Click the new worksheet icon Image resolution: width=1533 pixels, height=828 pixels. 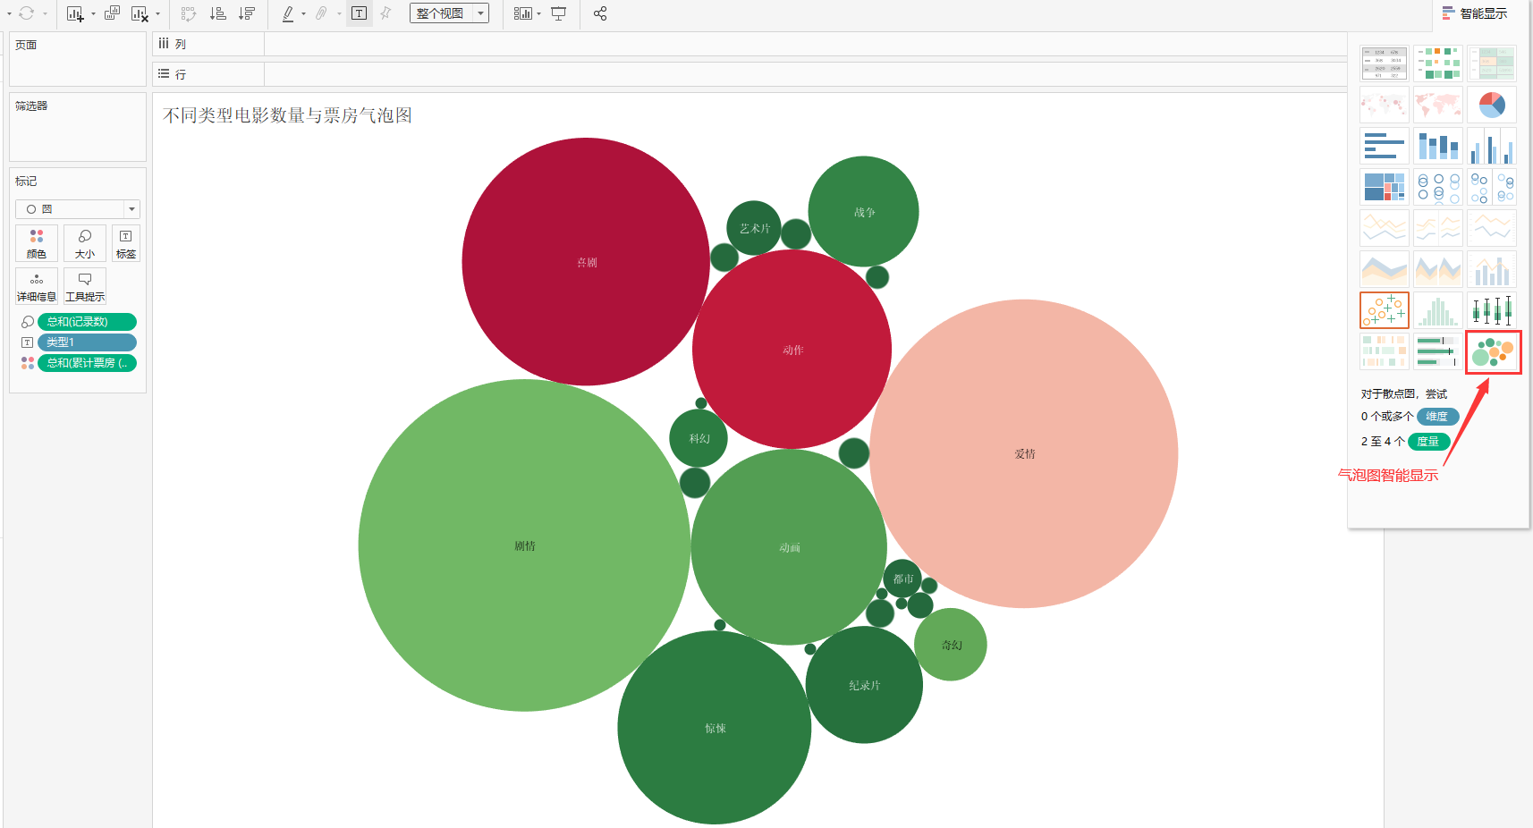pos(75,13)
